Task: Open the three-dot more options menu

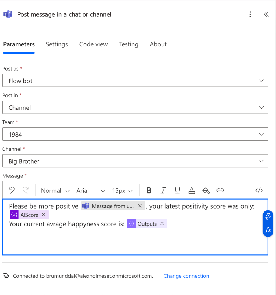Action: click(250, 14)
